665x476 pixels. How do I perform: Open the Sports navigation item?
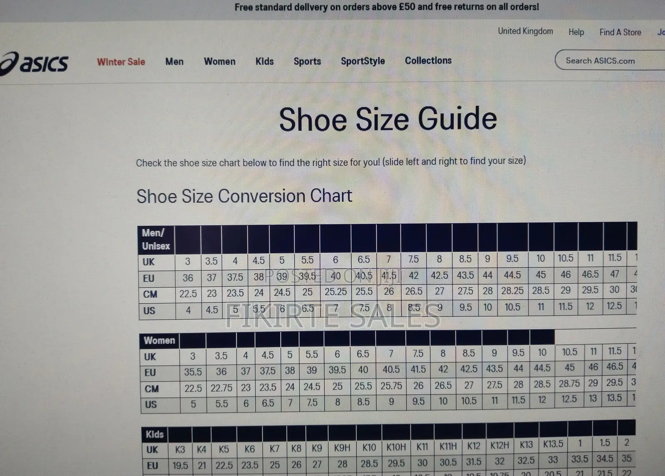pyautogui.click(x=307, y=61)
